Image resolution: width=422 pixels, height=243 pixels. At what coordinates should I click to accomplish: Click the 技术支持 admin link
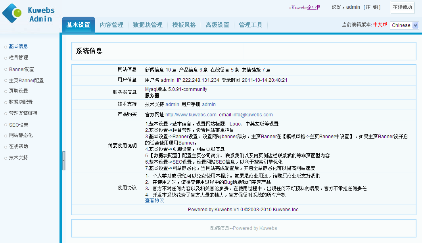172,104
